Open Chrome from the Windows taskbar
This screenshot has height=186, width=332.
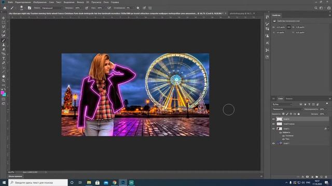pos(114,182)
